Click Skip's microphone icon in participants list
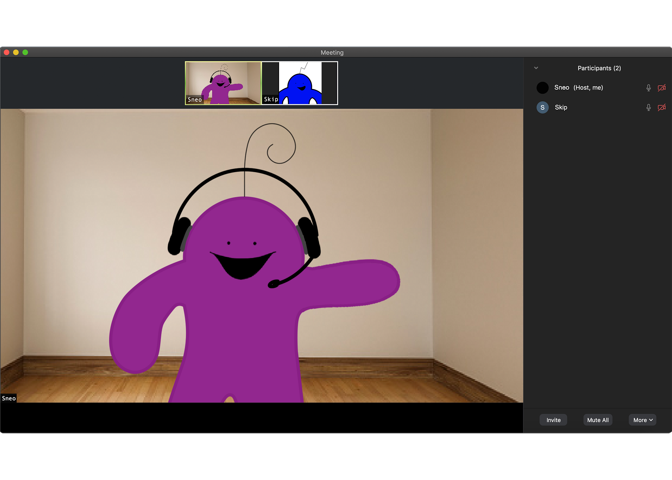 (648, 108)
